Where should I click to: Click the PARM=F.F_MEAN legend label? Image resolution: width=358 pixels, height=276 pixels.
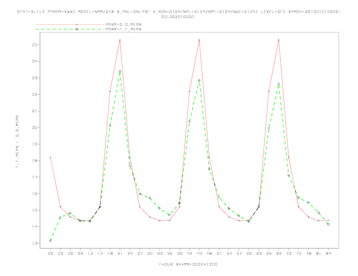123,29
